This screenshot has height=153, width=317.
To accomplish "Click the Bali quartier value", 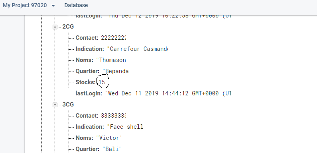I will 112,149.
